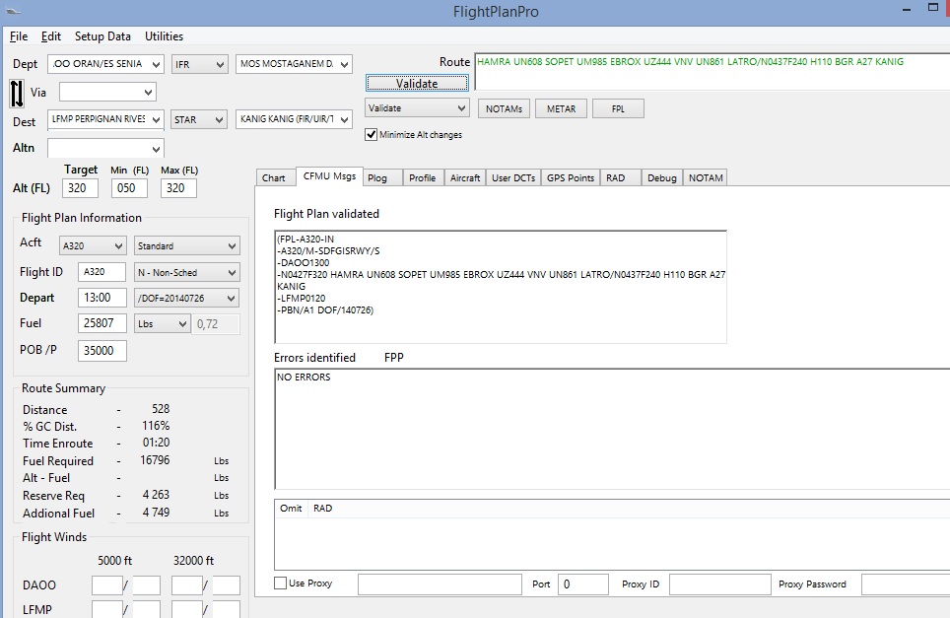
Task: Open the Profile tab
Action: pyautogui.click(x=423, y=177)
